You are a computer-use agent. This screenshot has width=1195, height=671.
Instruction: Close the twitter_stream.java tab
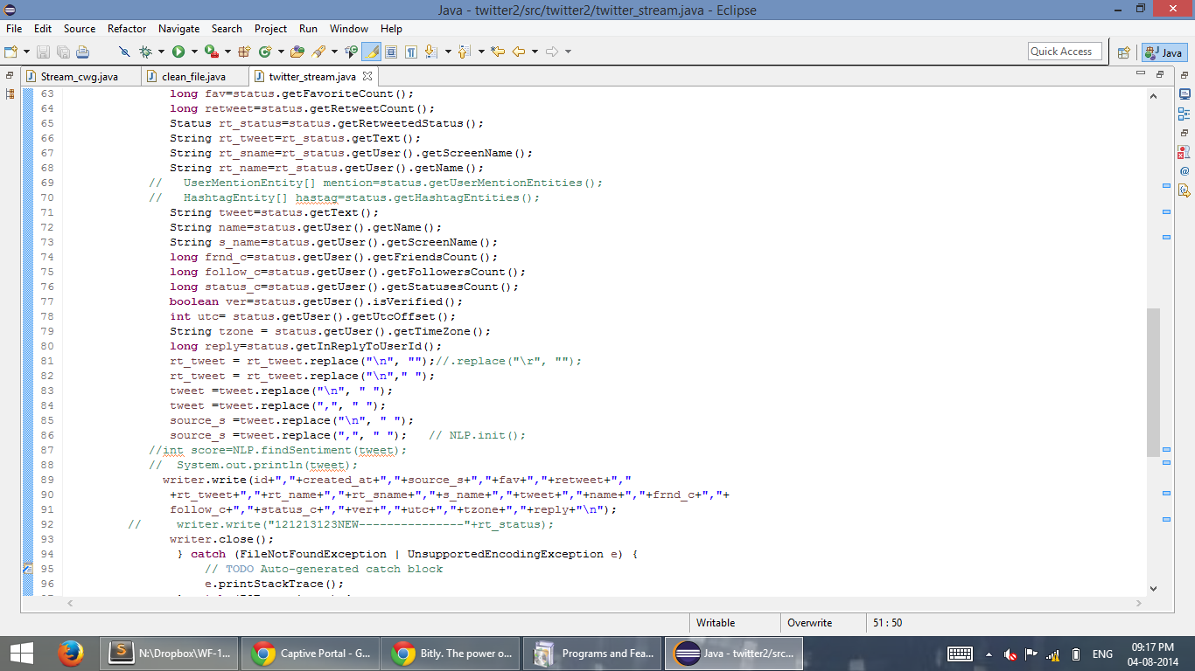click(368, 77)
